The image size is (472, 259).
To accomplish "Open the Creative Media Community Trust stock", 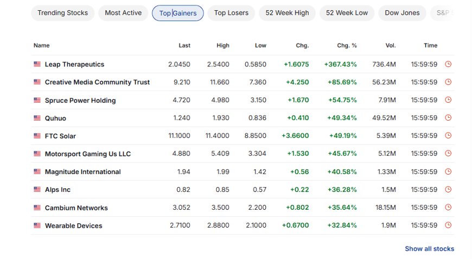I will click(x=97, y=82).
